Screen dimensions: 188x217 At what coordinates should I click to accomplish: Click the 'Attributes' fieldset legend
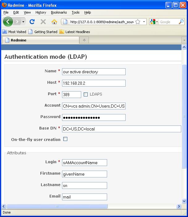pos(16,153)
